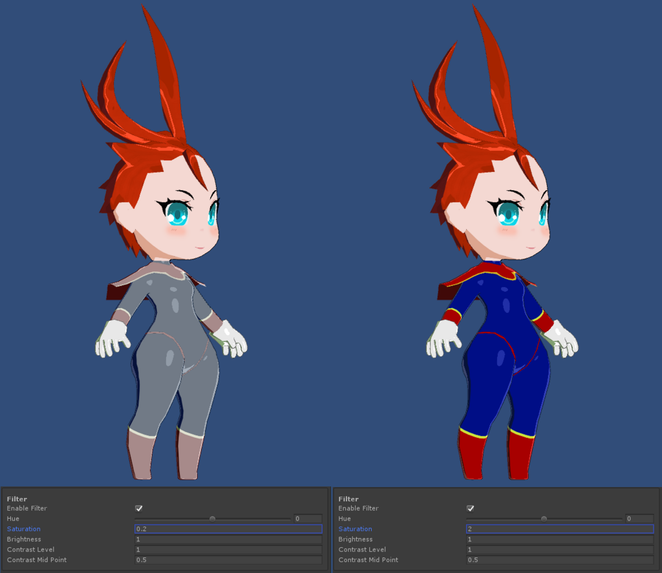Click the saturated blue-suit character on right
662x573 pixels.
pyautogui.click(x=495, y=243)
